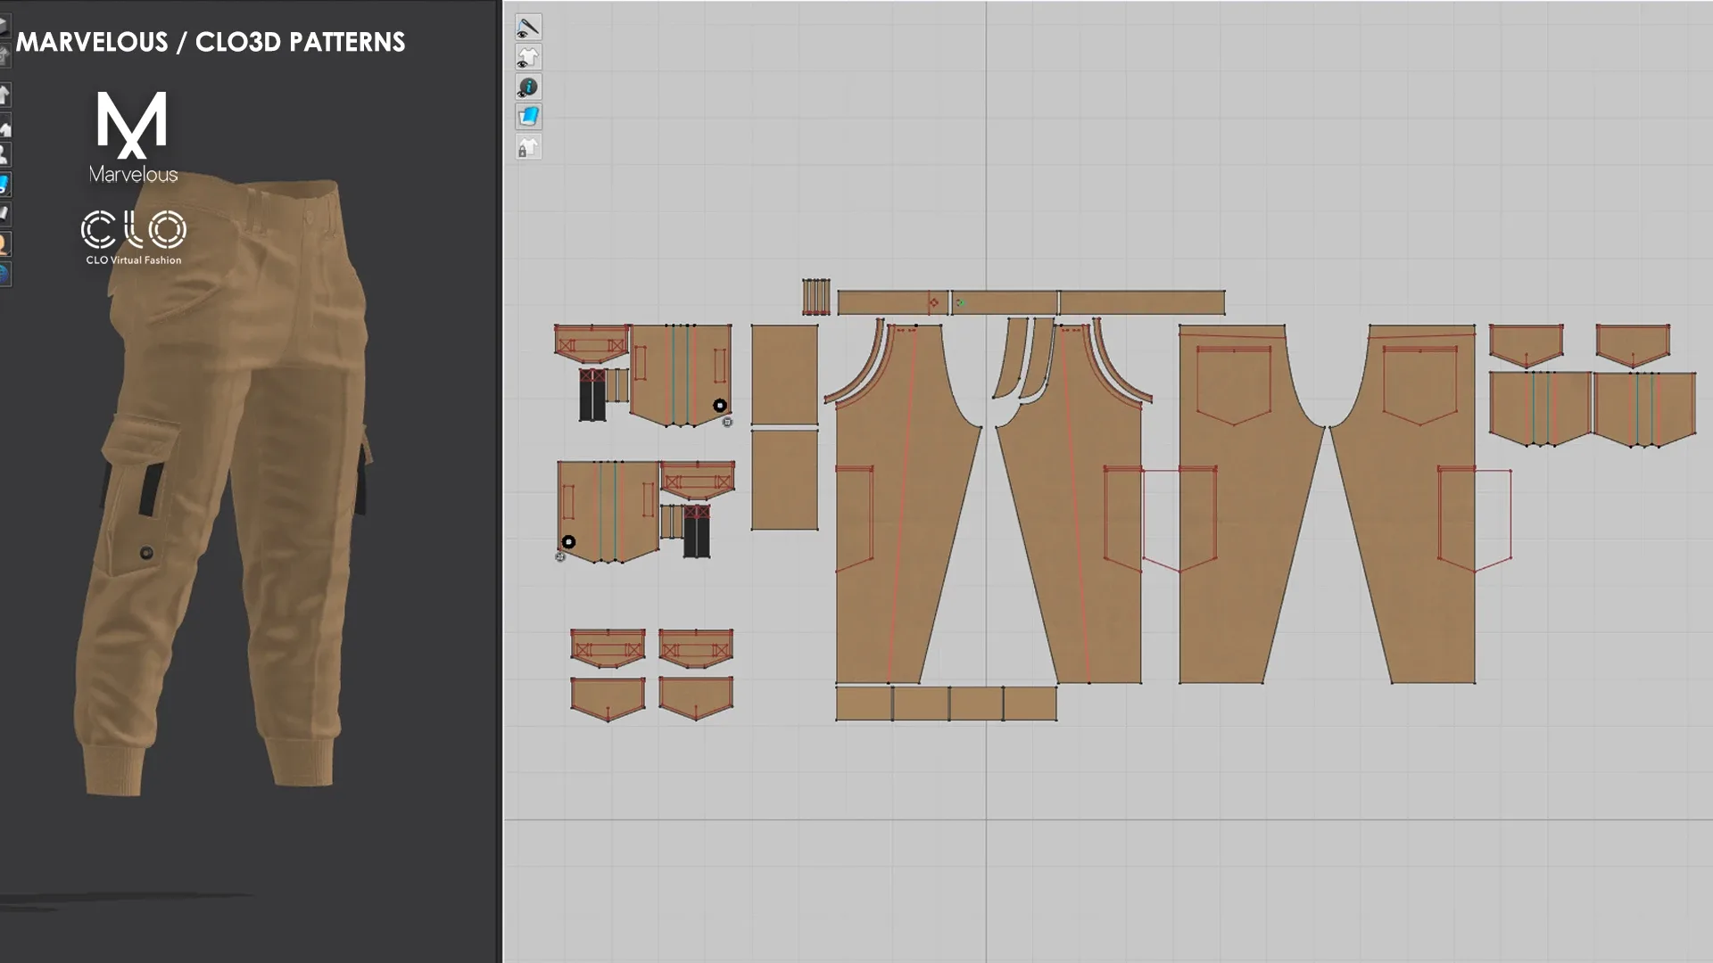This screenshot has height=963, width=1713.
Task: Select back pocket outline on left back leg
Action: 1234,386
